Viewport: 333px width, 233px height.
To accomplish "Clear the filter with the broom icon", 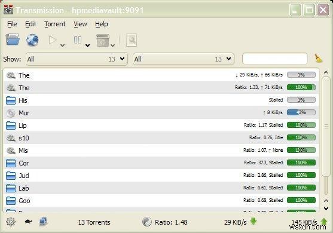I will [x=318, y=59].
